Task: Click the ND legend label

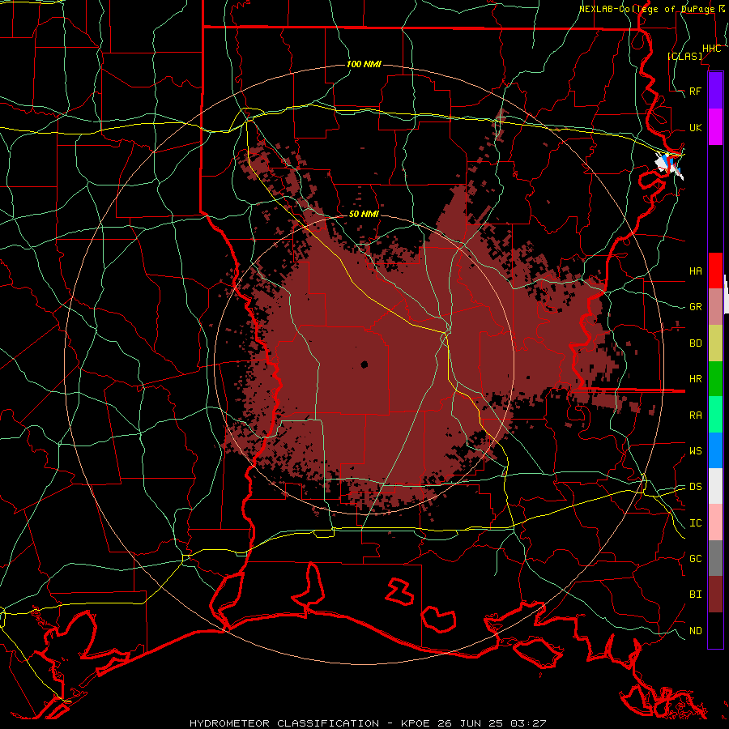Action: pyautogui.click(x=696, y=631)
